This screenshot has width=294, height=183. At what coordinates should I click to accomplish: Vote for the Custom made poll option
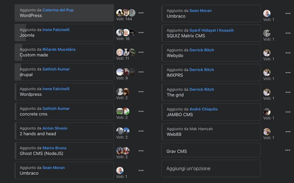tap(64, 52)
